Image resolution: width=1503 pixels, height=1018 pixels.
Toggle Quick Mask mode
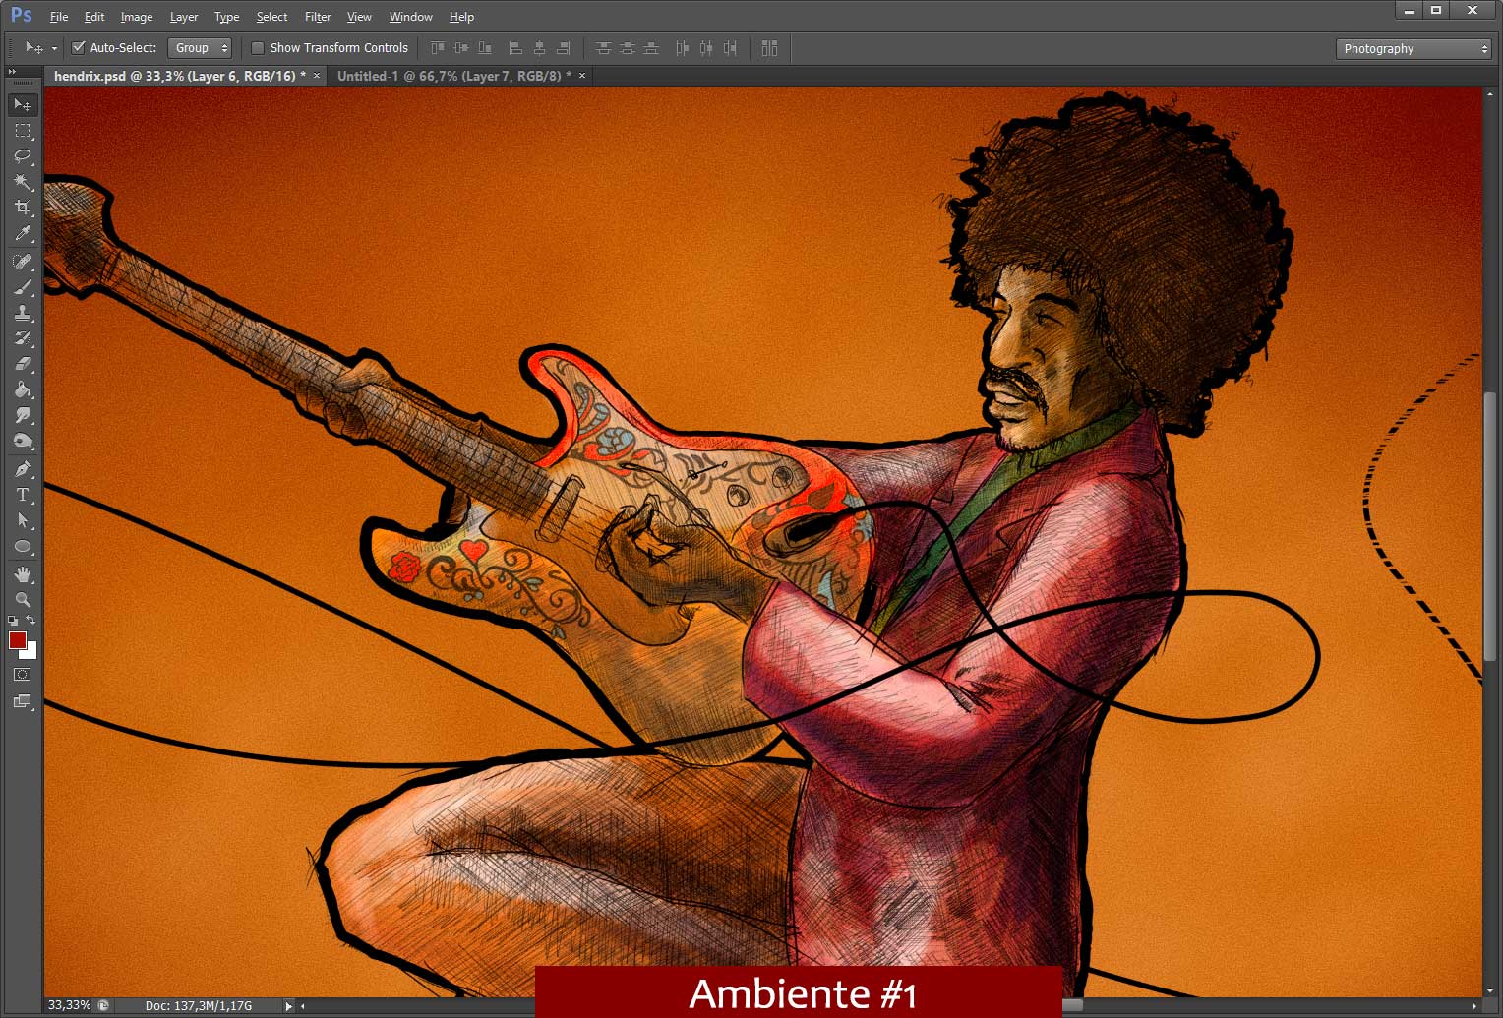click(23, 675)
